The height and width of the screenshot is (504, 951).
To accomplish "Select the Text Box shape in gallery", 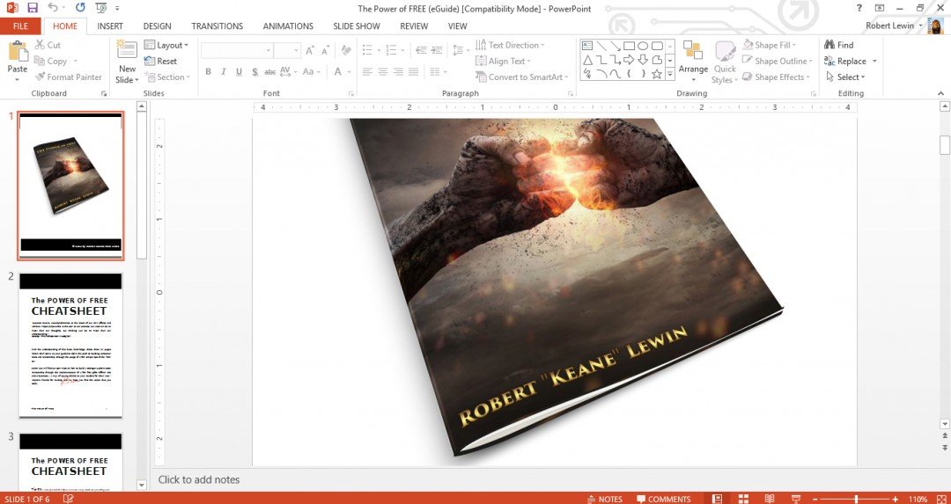I will tap(587, 46).
